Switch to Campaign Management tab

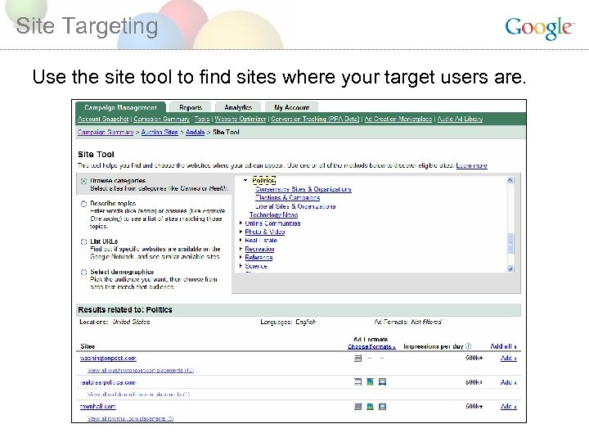(120, 107)
